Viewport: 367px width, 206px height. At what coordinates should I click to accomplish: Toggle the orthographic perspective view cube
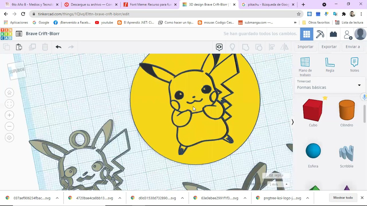tap(9, 138)
